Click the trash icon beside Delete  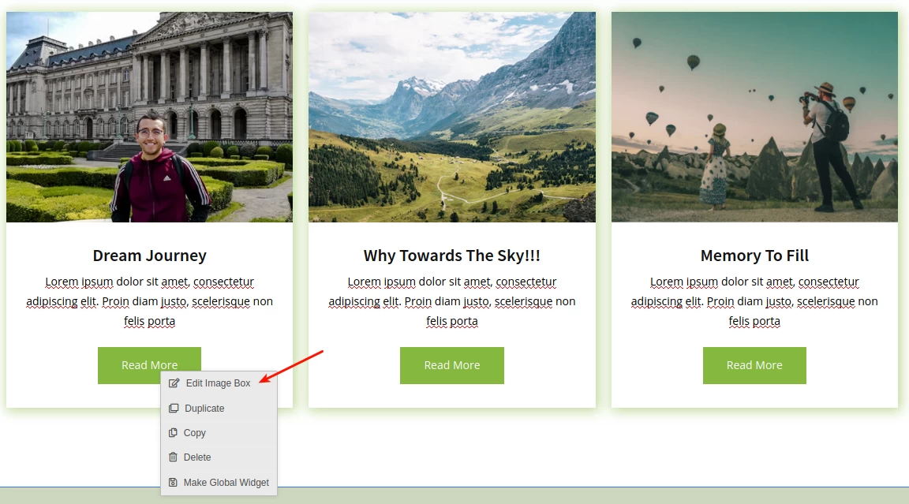click(173, 457)
